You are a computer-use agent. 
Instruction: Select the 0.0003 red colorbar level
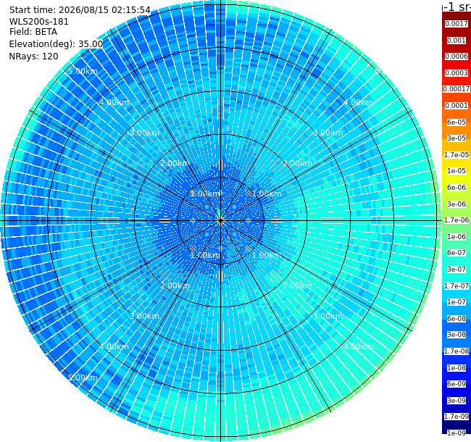click(457, 73)
